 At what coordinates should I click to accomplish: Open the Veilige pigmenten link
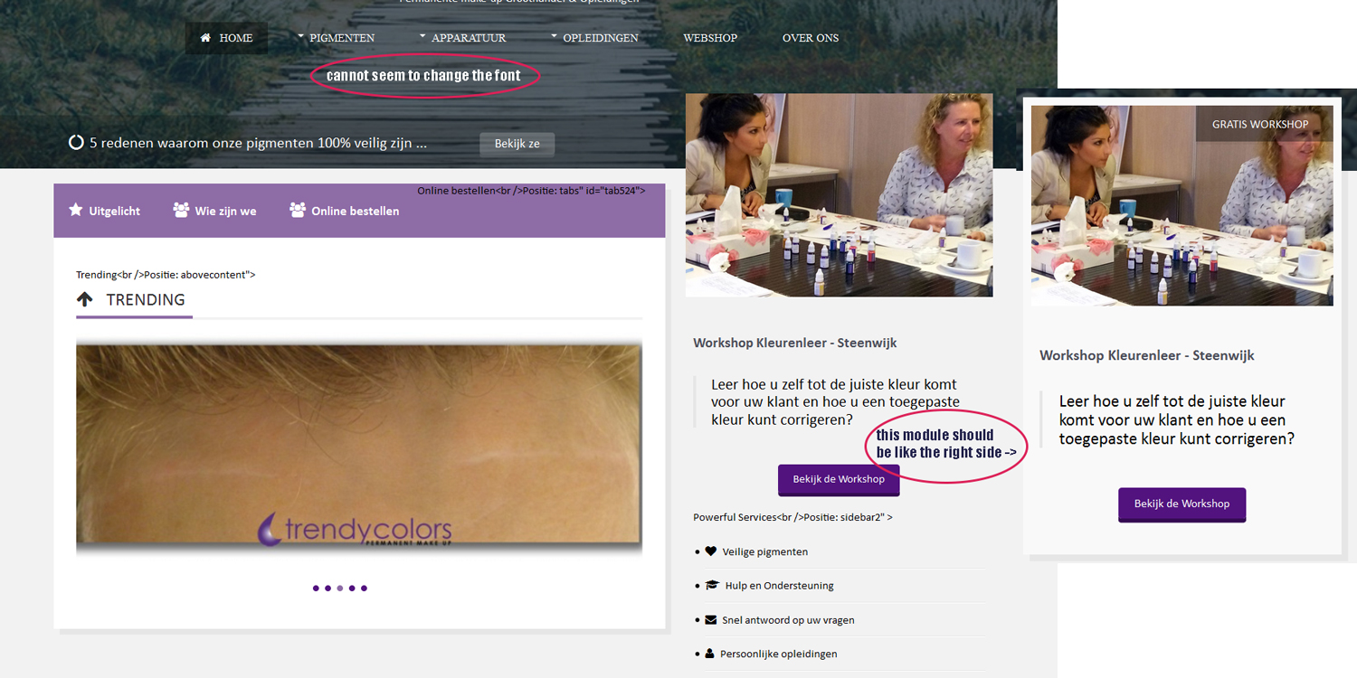(764, 551)
